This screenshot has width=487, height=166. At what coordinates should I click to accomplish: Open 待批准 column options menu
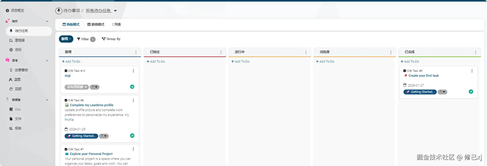(x=391, y=52)
